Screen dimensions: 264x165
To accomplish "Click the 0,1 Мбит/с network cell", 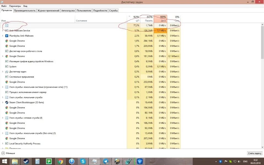I will coord(174,56).
